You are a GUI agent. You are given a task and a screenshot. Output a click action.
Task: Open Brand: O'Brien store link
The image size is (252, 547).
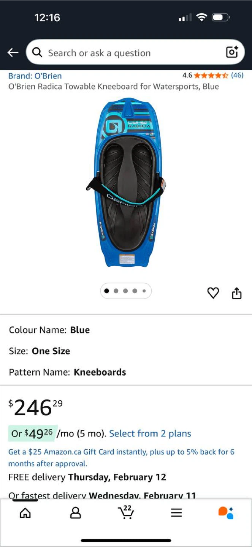click(x=35, y=76)
